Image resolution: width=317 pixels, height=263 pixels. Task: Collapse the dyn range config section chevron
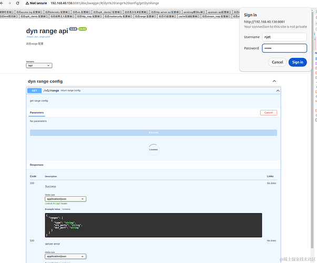pos(274,81)
